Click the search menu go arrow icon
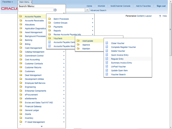Image resolution: width=172 pixels, height=129 pixels. [55, 10]
